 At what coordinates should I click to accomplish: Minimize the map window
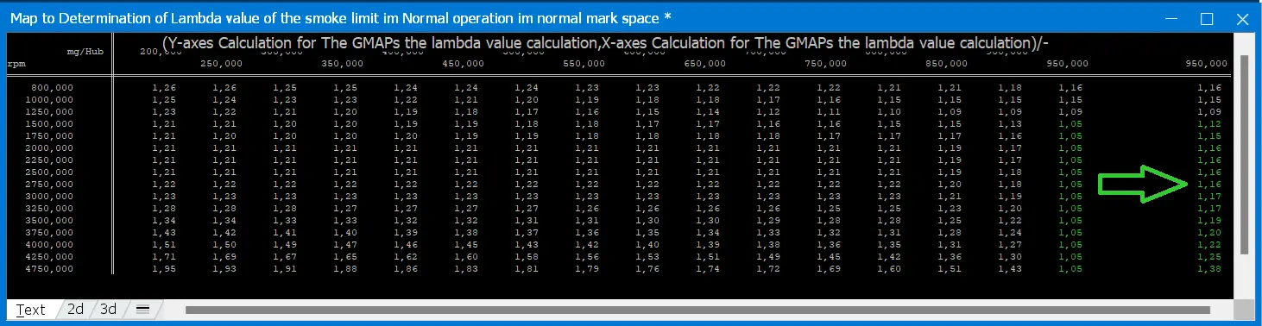click(x=1171, y=18)
